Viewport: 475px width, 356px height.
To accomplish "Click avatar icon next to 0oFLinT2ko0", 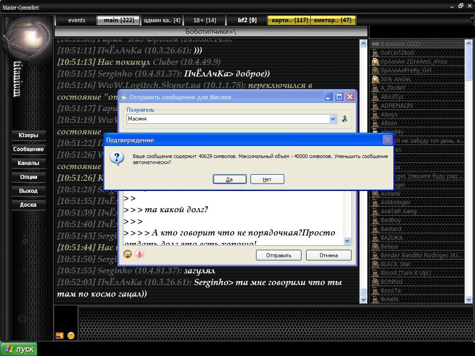I will [375, 53].
